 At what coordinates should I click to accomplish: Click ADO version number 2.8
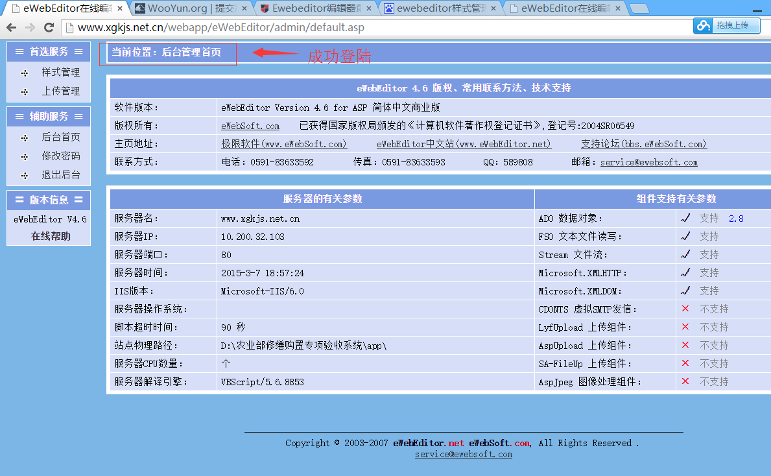[x=736, y=219]
